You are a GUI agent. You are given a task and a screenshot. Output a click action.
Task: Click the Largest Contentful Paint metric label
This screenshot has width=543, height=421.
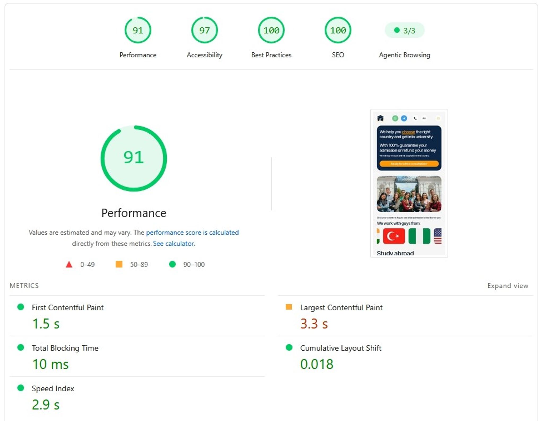pos(341,307)
